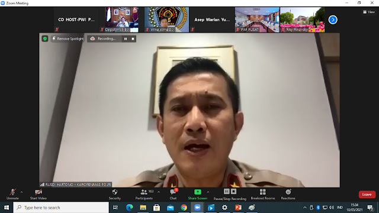Open volume control in system tray

332,208
